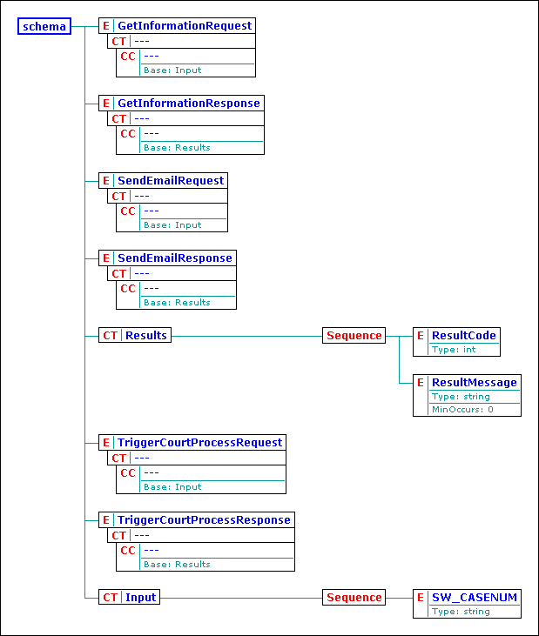Click the E icon beside ResultMessage

421,383
